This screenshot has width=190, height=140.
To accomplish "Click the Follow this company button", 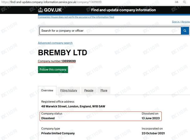I will tap(53, 70).
